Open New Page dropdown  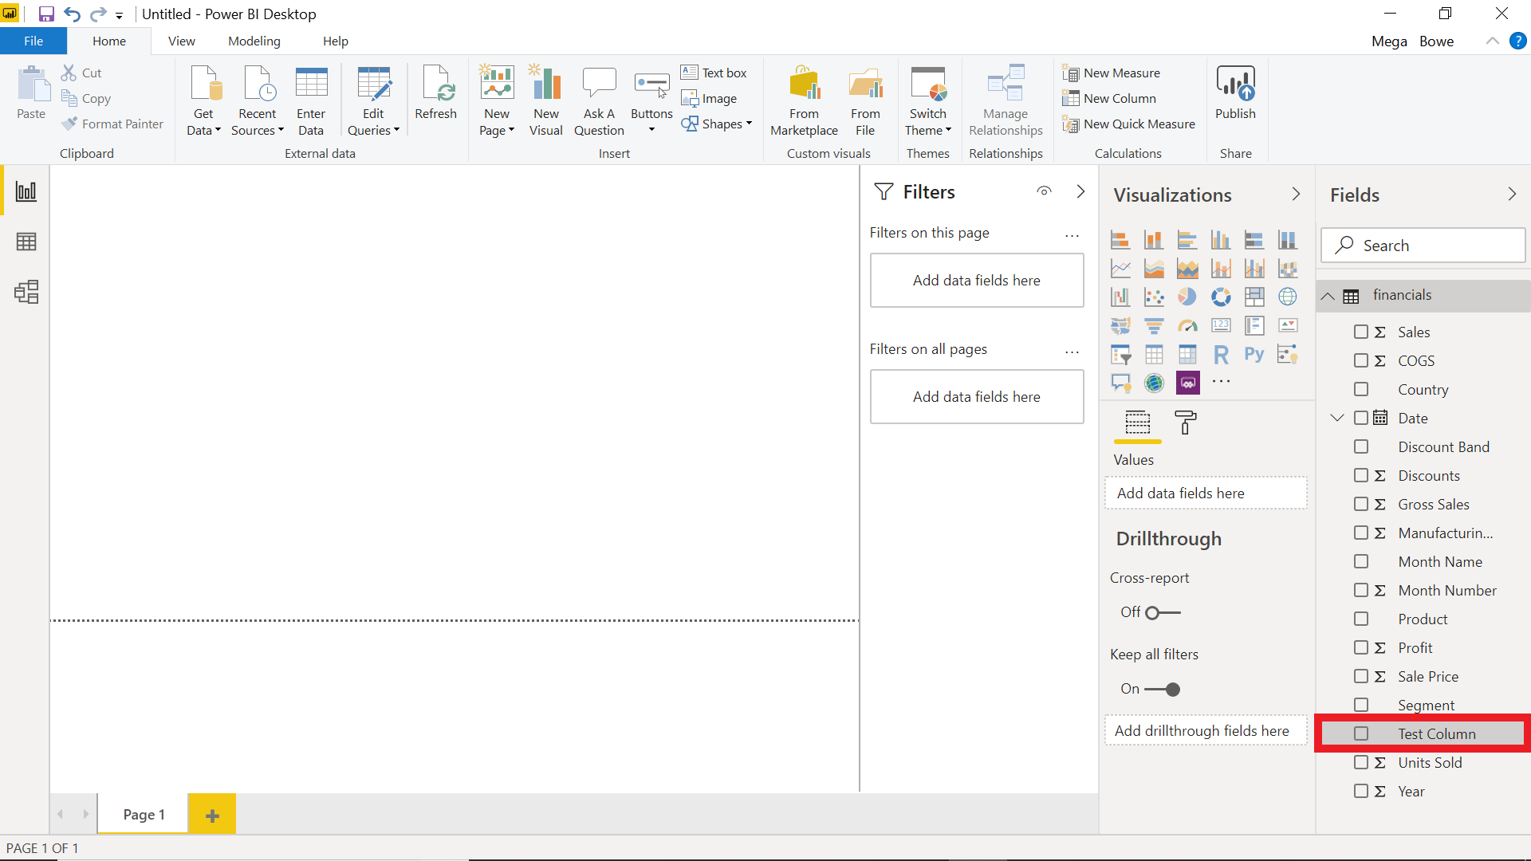(x=497, y=100)
